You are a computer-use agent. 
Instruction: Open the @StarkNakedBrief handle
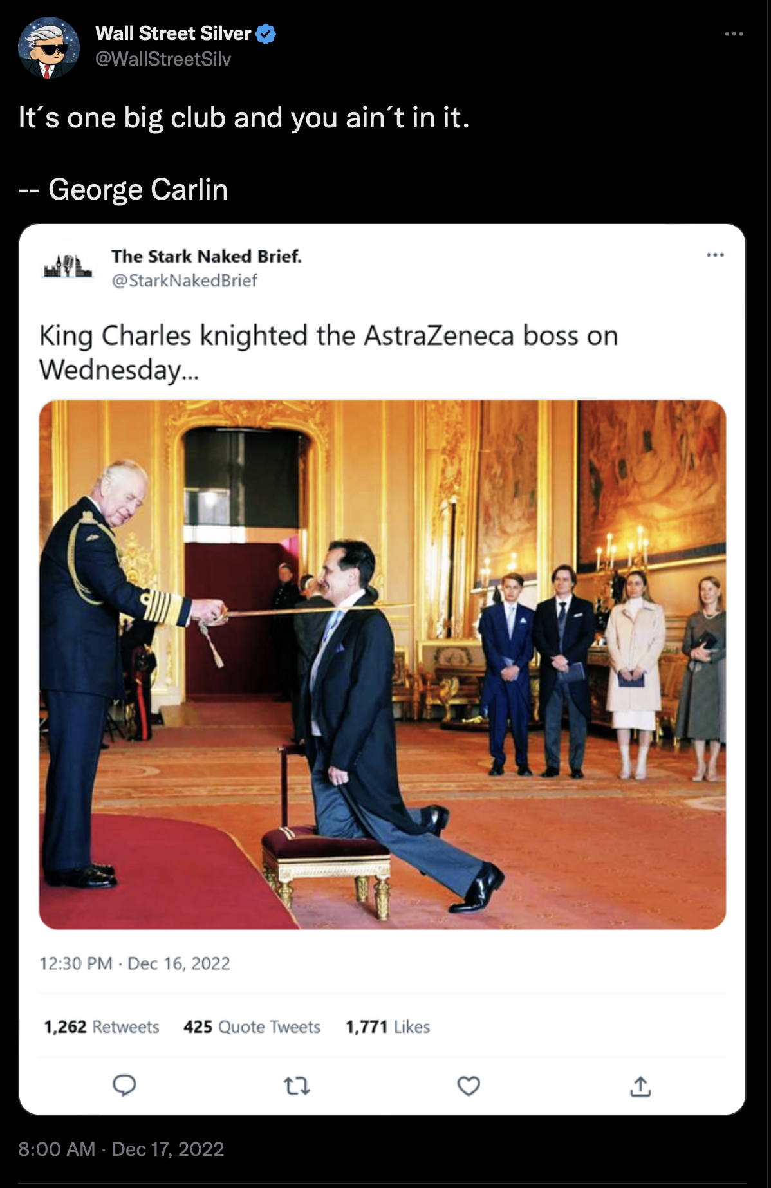click(185, 281)
